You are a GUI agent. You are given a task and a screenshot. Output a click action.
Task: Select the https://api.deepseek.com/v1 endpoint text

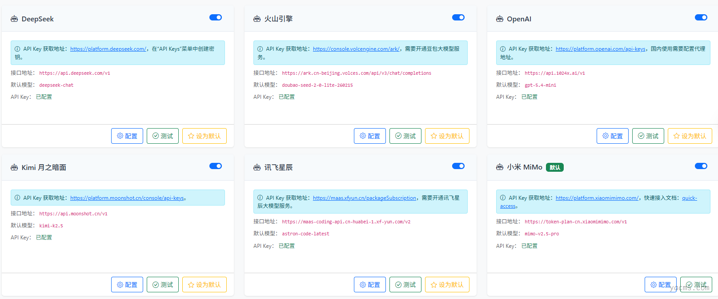pos(75,73)
